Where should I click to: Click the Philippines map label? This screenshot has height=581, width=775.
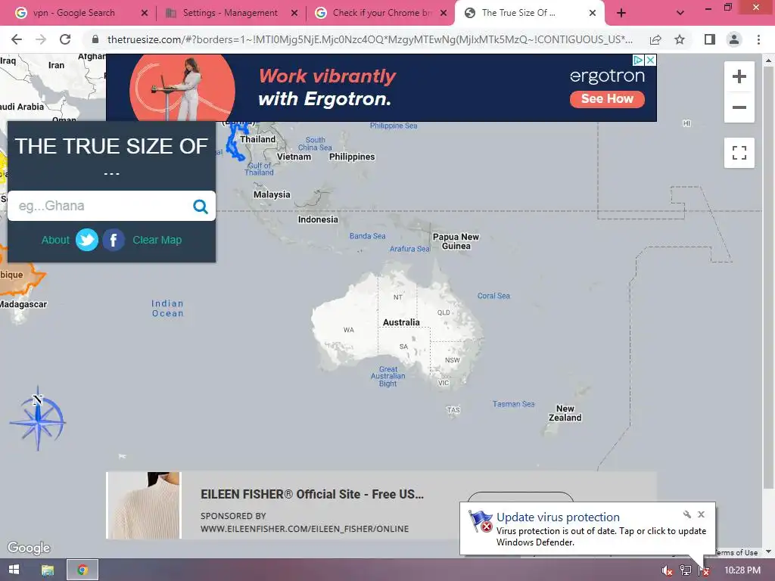click(x=352, y=157)
